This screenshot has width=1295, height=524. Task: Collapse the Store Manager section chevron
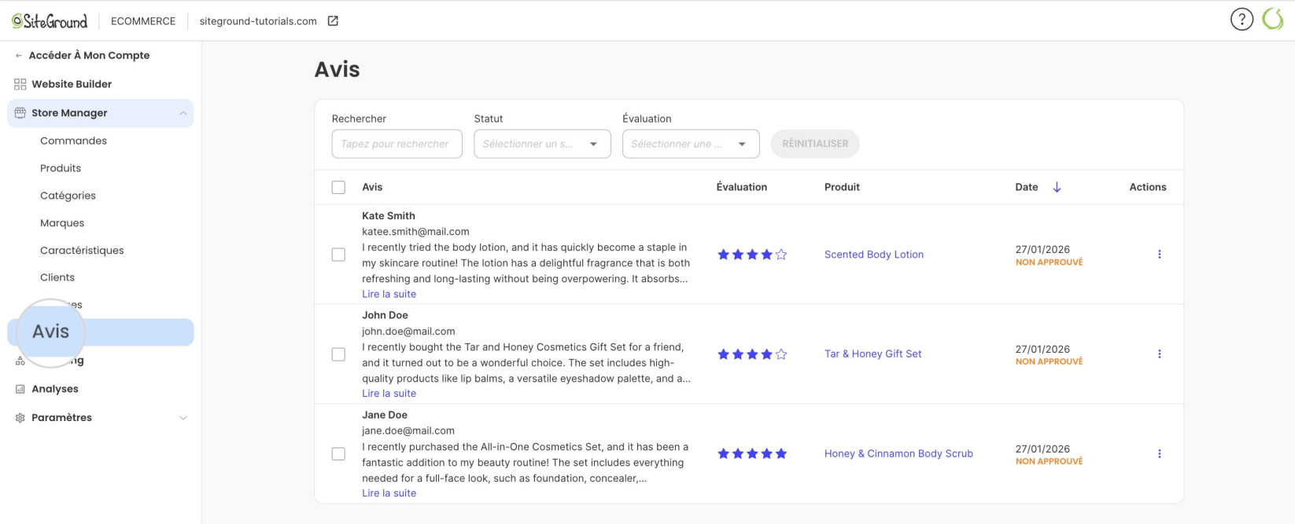pos(183,113)
